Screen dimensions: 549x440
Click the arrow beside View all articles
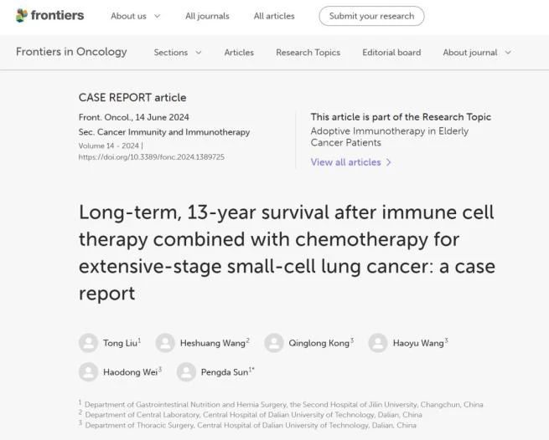click(389, 162)
